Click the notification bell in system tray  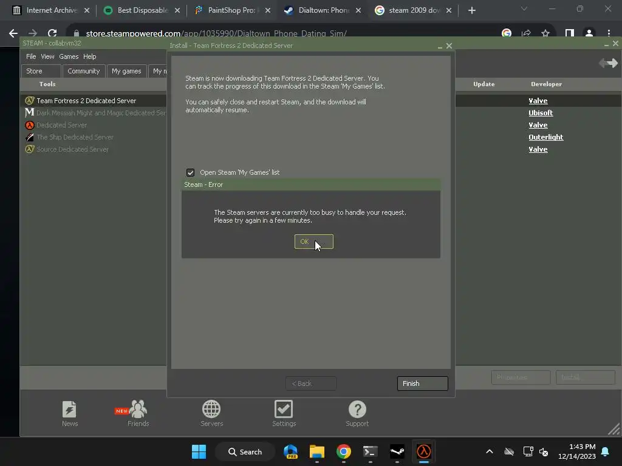tap(605, 451)
